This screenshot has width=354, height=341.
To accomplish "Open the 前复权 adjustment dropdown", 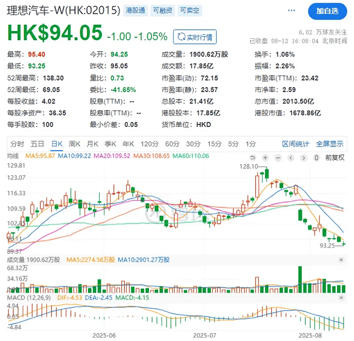I will tap(335, 158).
